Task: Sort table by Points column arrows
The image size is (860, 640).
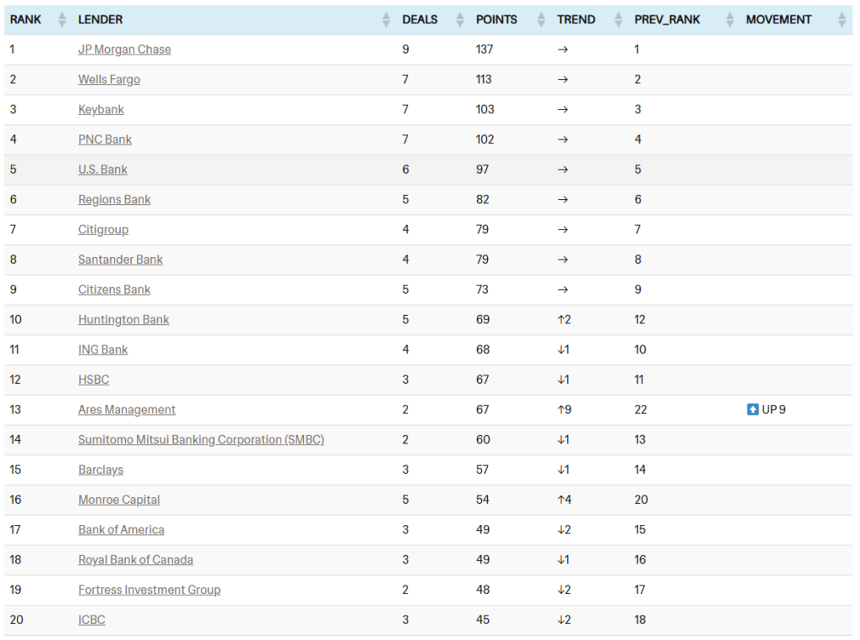Action: [541, 19]
